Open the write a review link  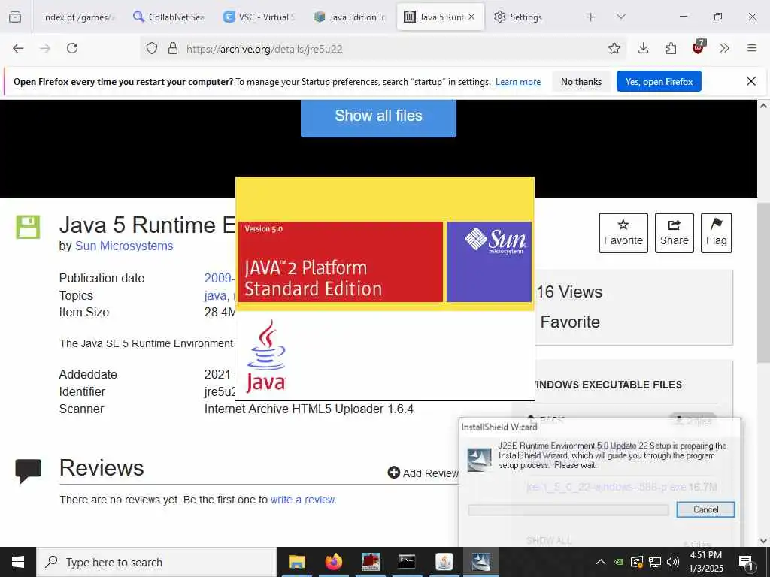pyautogui.click(x=304, y=500)
